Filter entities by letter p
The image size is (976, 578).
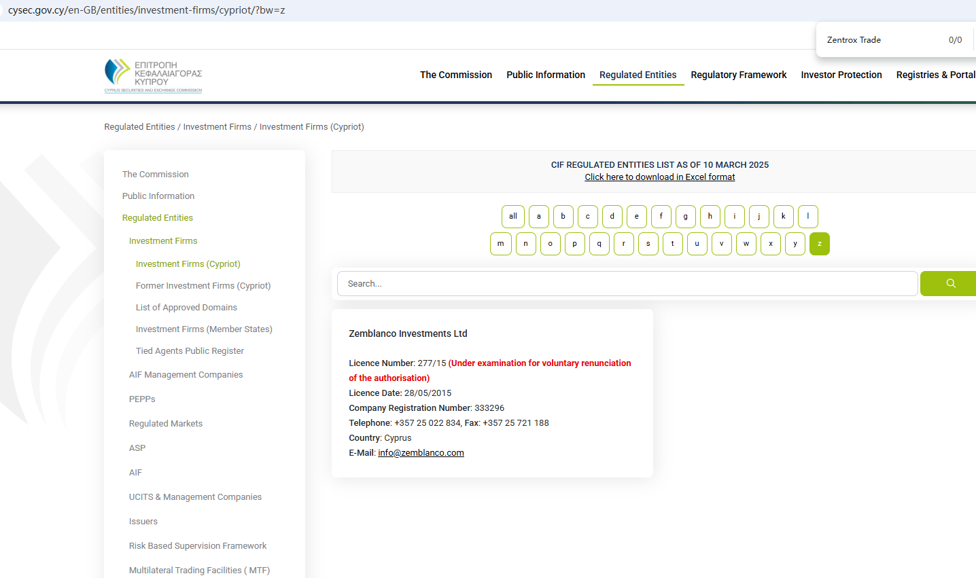point(575,244)
